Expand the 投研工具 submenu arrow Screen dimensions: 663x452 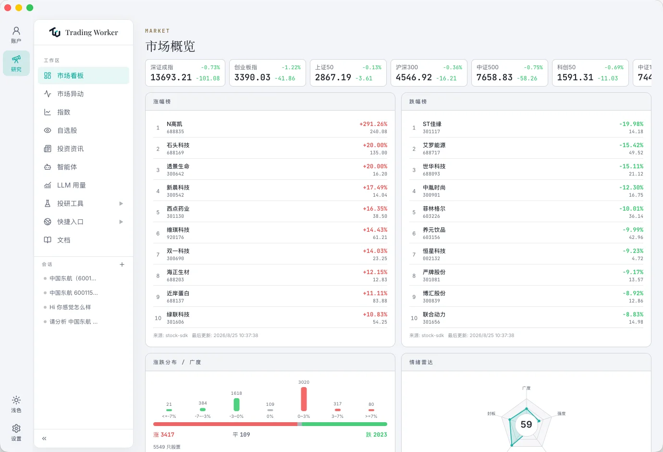(121, 203)
